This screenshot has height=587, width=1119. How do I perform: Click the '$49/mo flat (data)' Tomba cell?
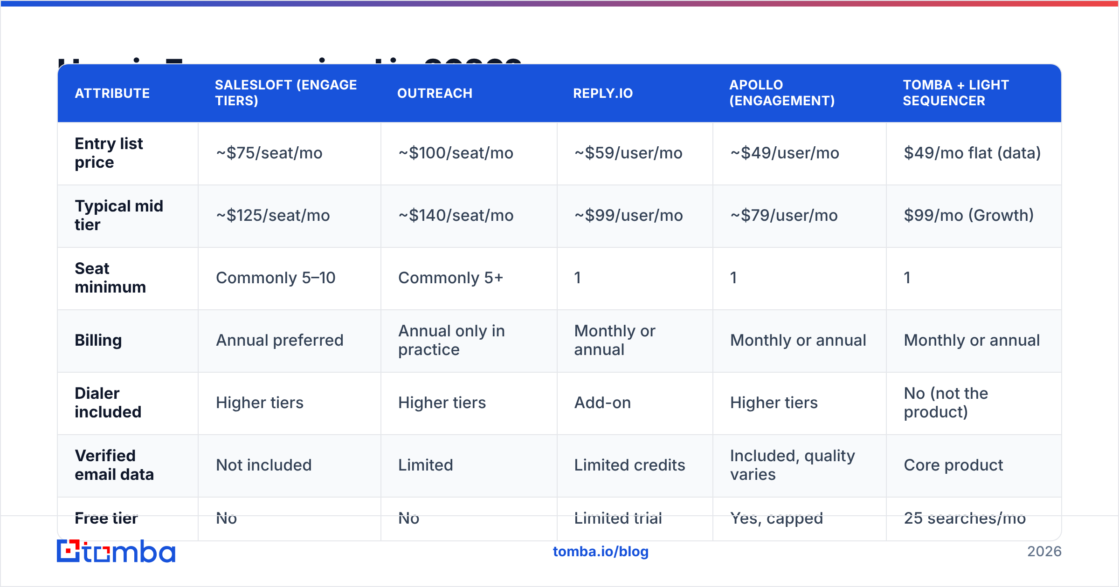[972, 153]
